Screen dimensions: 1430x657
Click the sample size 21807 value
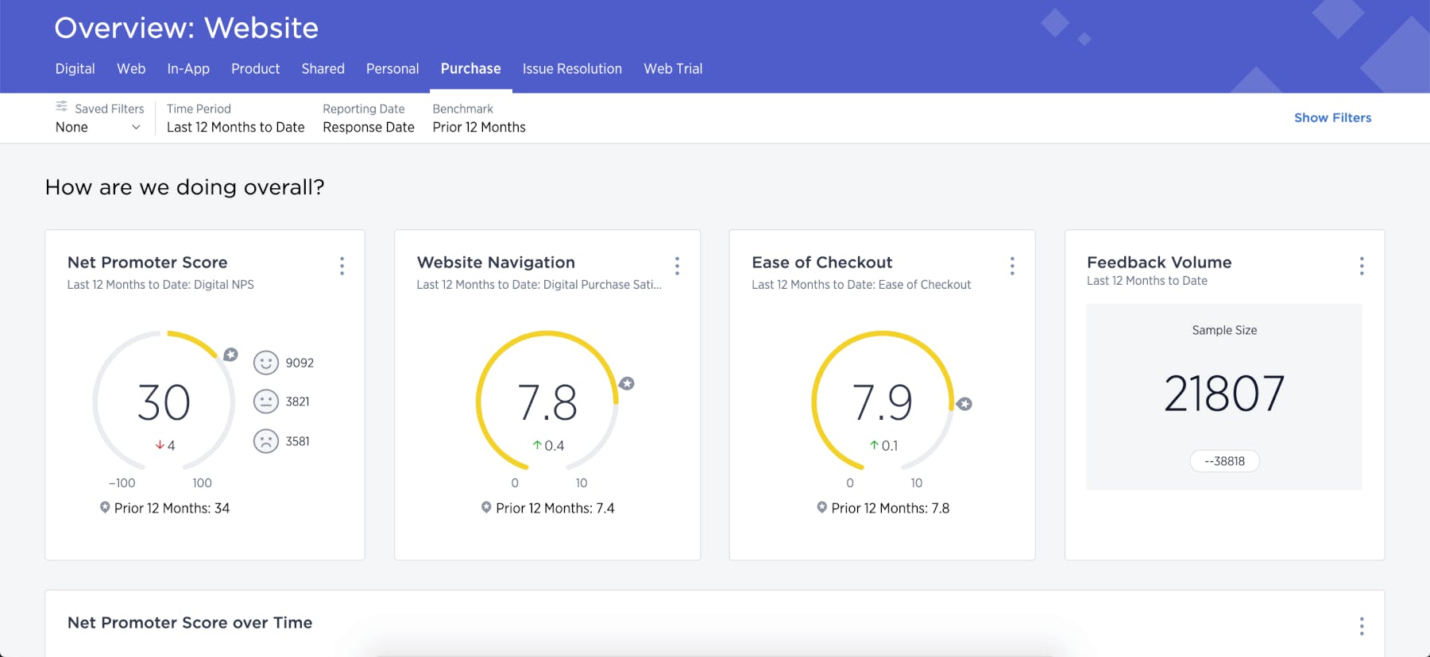click(1224, 394)
